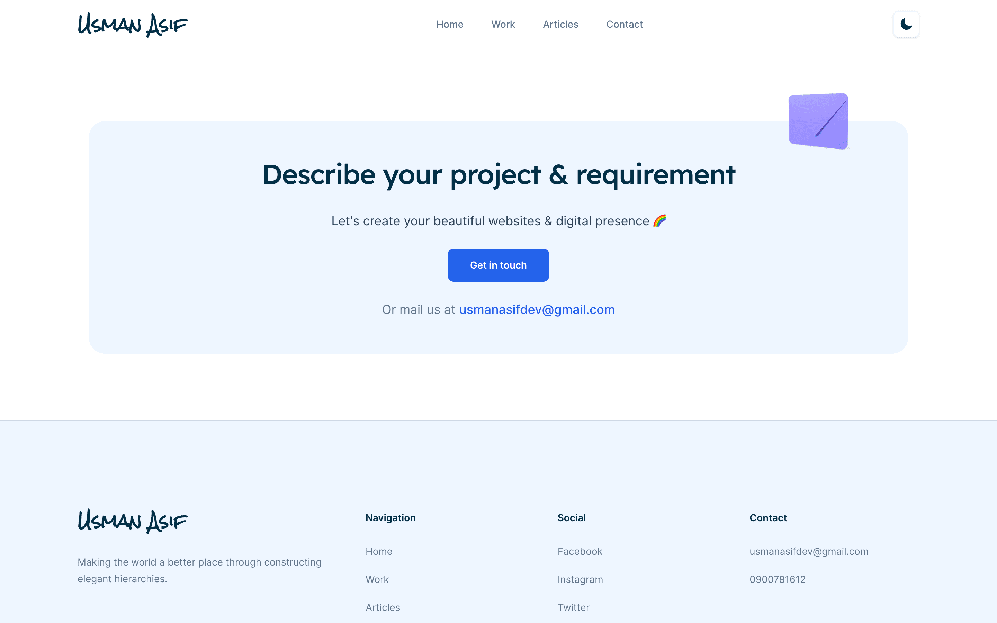
Task: Click email in footer contact section
Action: [x=809, y=551]
